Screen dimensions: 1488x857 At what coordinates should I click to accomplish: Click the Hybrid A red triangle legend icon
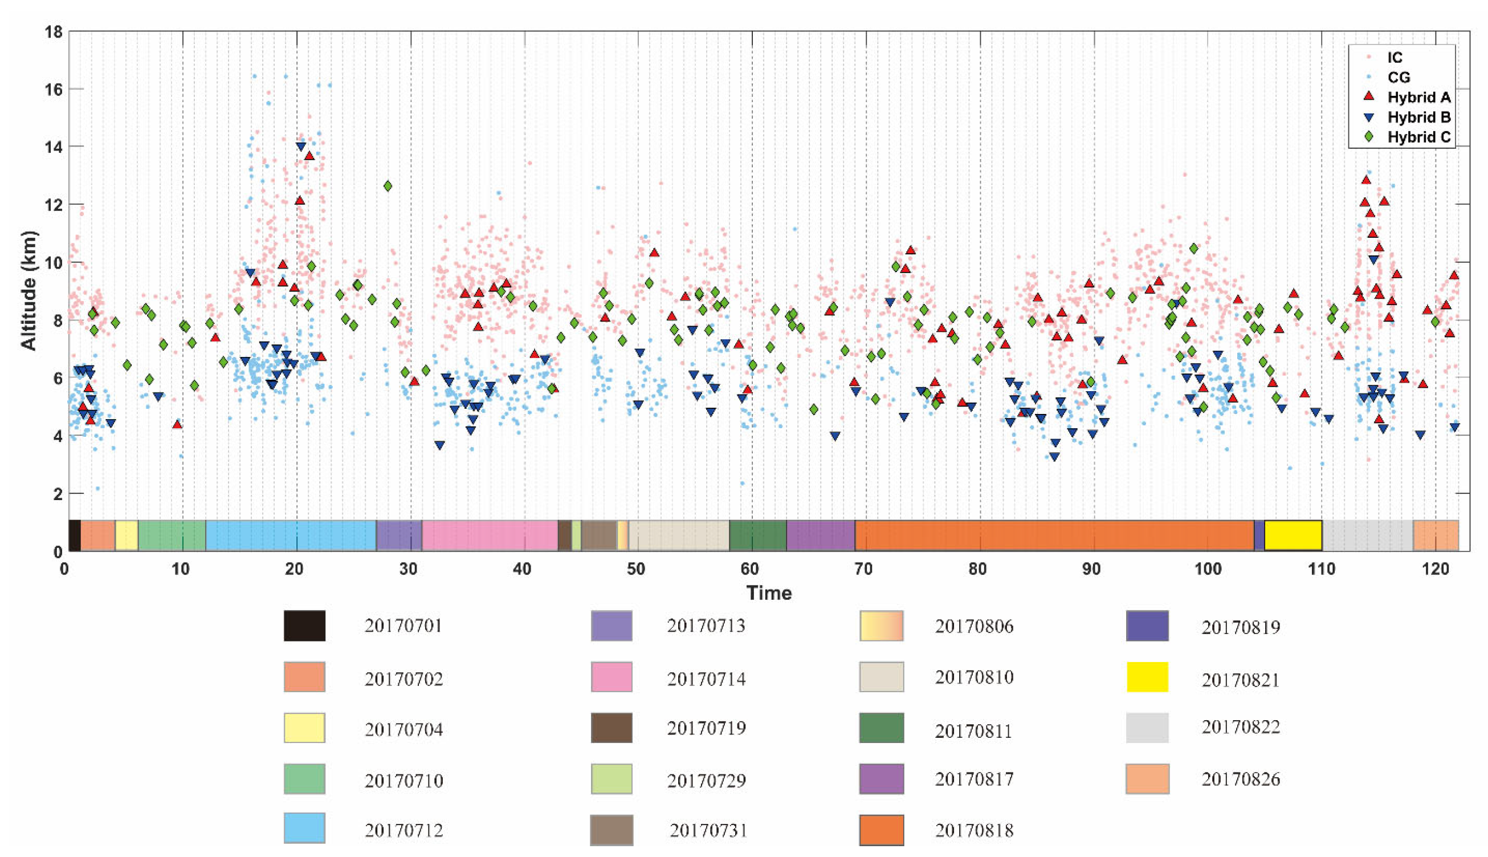(1369, 96)
